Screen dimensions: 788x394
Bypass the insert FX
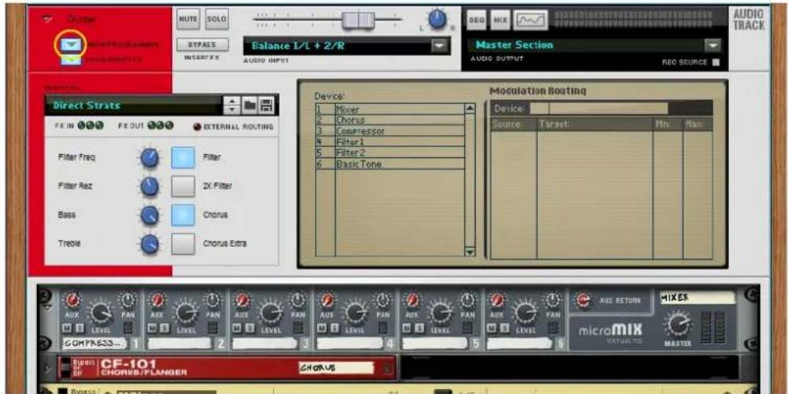202,45
